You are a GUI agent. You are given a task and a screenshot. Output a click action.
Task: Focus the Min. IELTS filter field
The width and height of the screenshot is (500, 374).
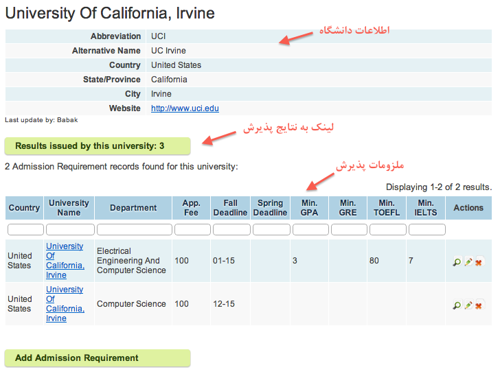click(x=427, y=229)
